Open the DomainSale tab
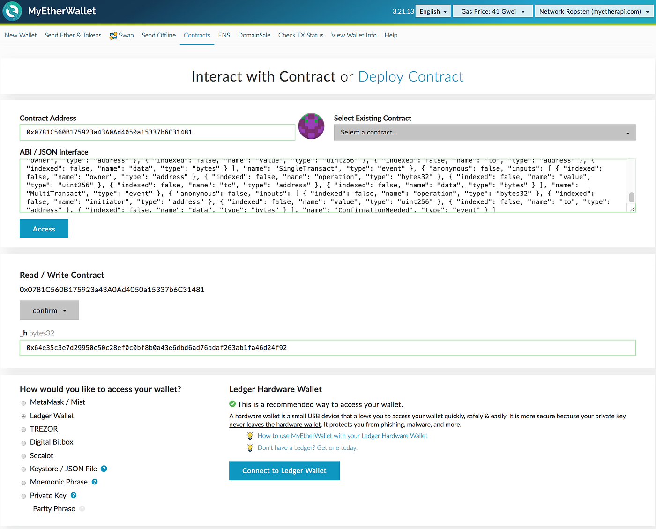This screenshot has width=656, height=529. click(x=254, y=35)
